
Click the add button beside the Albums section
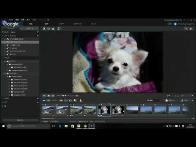pyautogui.click(x=38, y=98)
